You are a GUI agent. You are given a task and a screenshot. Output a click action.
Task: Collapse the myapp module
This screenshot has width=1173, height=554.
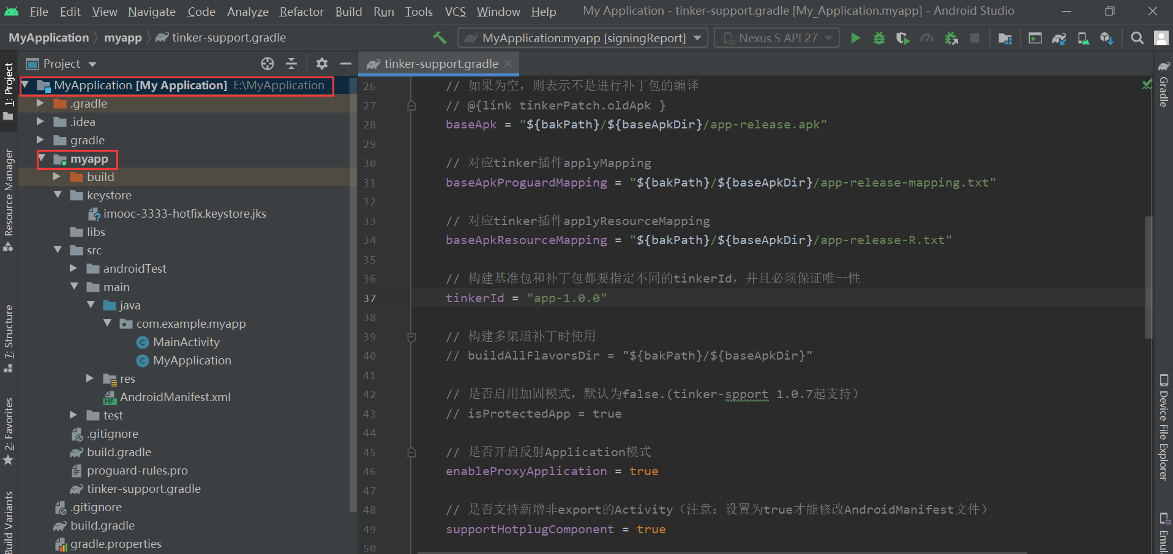(x=42, y=158)
